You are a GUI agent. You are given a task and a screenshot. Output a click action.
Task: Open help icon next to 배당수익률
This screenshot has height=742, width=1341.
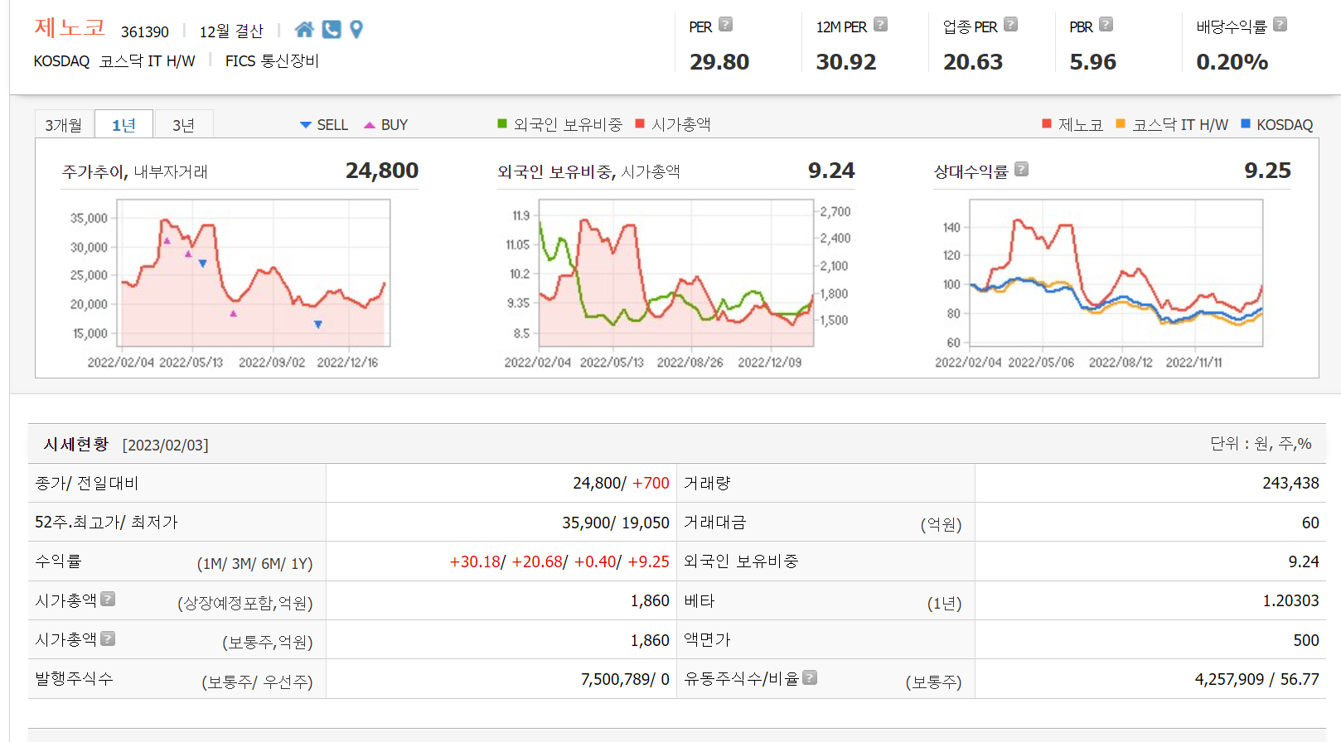click(x=1280, y=25)
